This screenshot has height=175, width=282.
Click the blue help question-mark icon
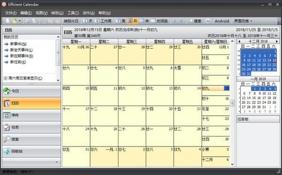click(x=208, y=21)
